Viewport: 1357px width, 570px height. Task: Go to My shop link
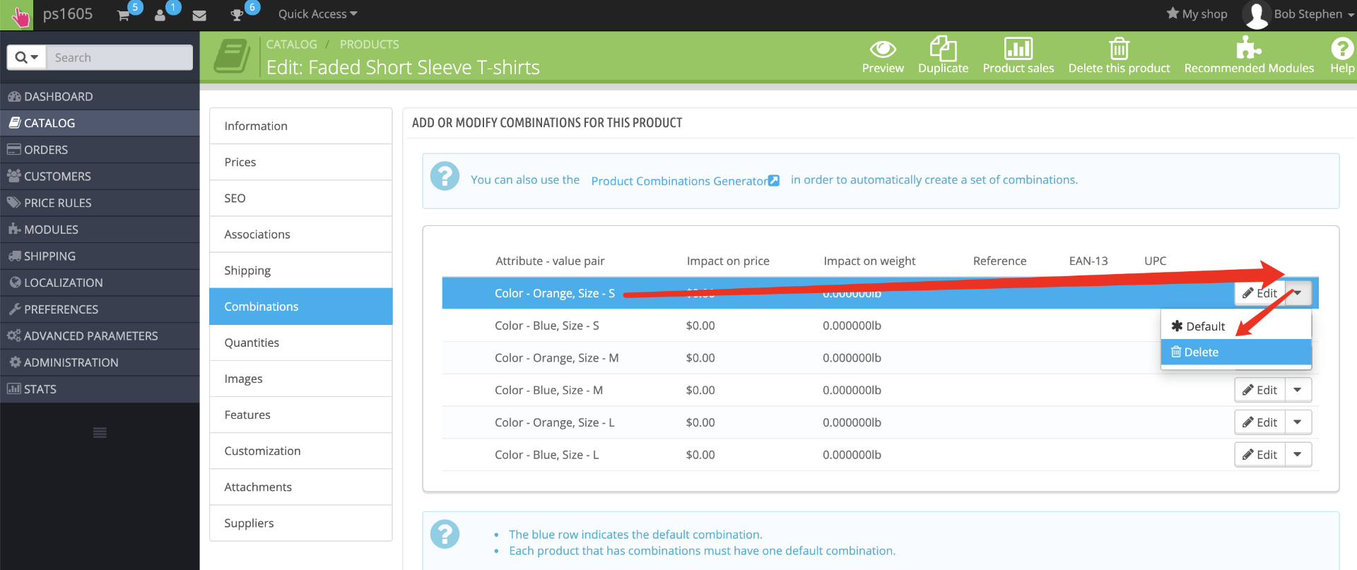point(1197,14)
